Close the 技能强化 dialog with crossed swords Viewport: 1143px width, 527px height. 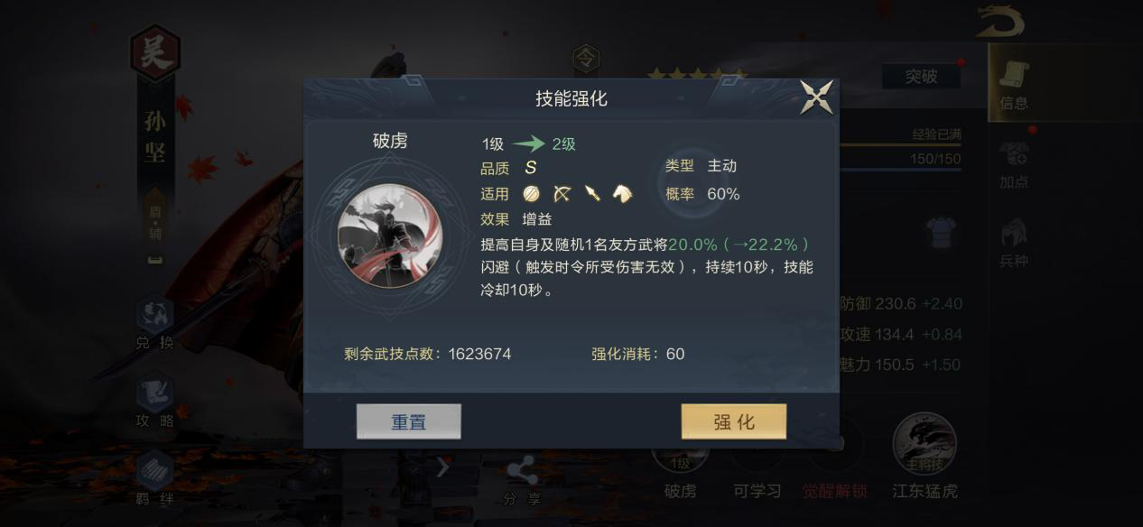[x=817, y=97]
